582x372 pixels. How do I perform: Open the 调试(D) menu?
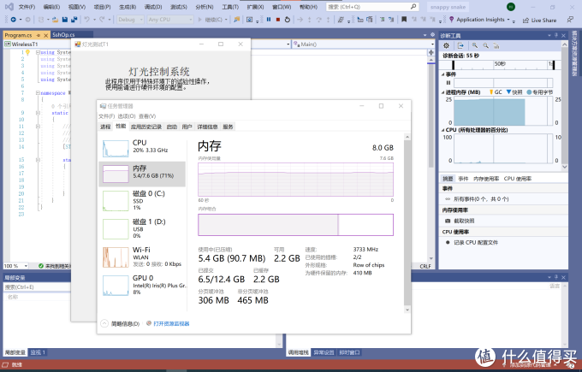153,7
